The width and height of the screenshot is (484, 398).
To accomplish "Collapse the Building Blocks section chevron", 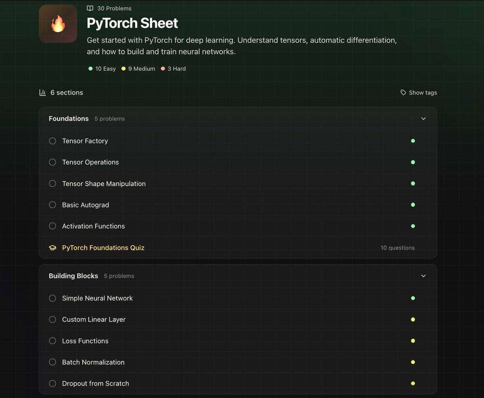I will pos(423,276).
